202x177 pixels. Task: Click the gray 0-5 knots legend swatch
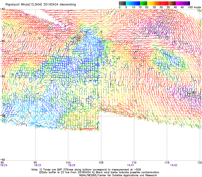pos(122,3)
